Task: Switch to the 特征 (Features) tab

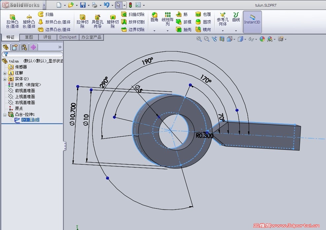Action: click(x=10, y=37)
